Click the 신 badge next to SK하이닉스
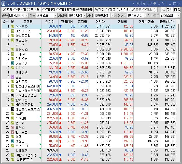The width and height of the screenshot is (182, 164). (x=12, y=31)
